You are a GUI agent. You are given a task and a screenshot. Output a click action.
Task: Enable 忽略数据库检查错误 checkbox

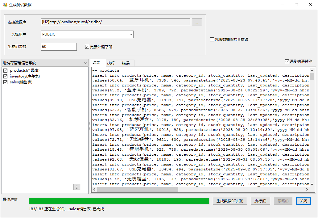(x=212, y=40)
